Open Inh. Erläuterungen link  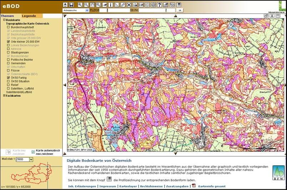[82, 186]
